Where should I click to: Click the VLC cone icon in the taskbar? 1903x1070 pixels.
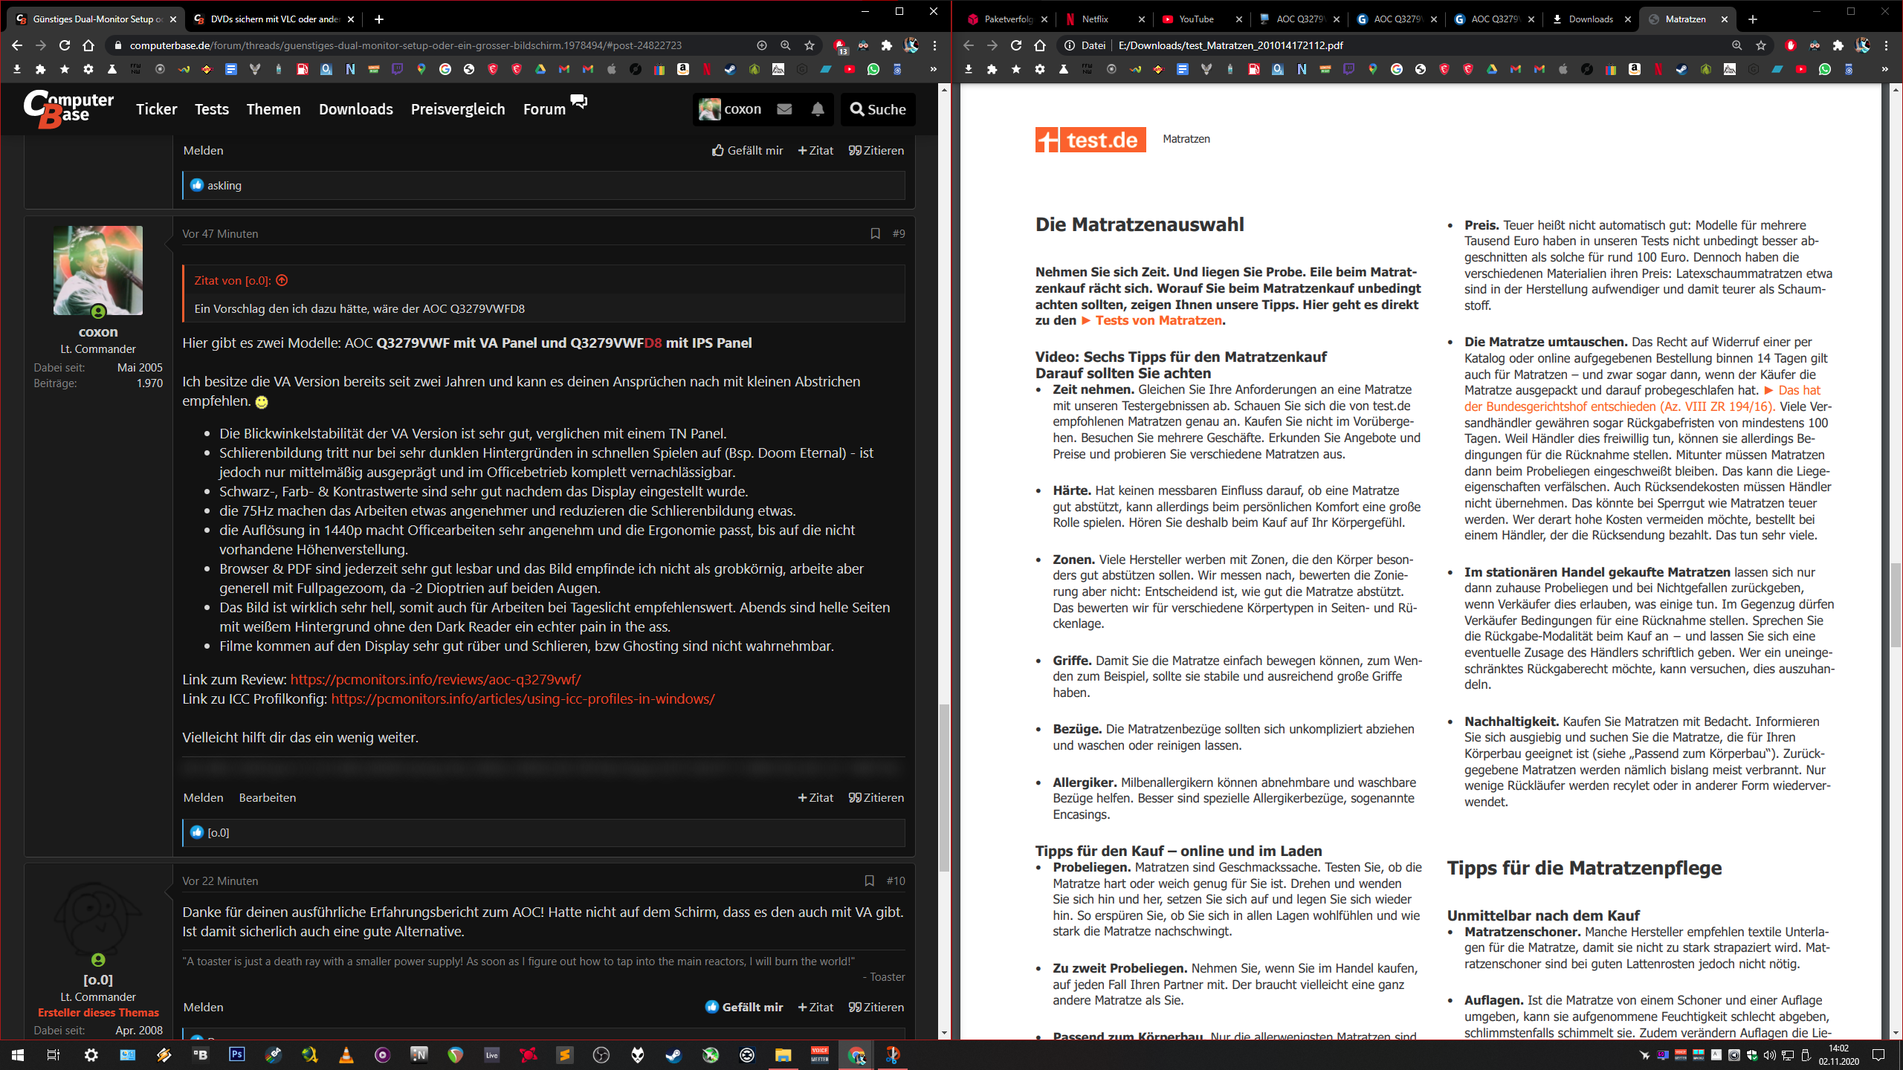point(346,1055)
